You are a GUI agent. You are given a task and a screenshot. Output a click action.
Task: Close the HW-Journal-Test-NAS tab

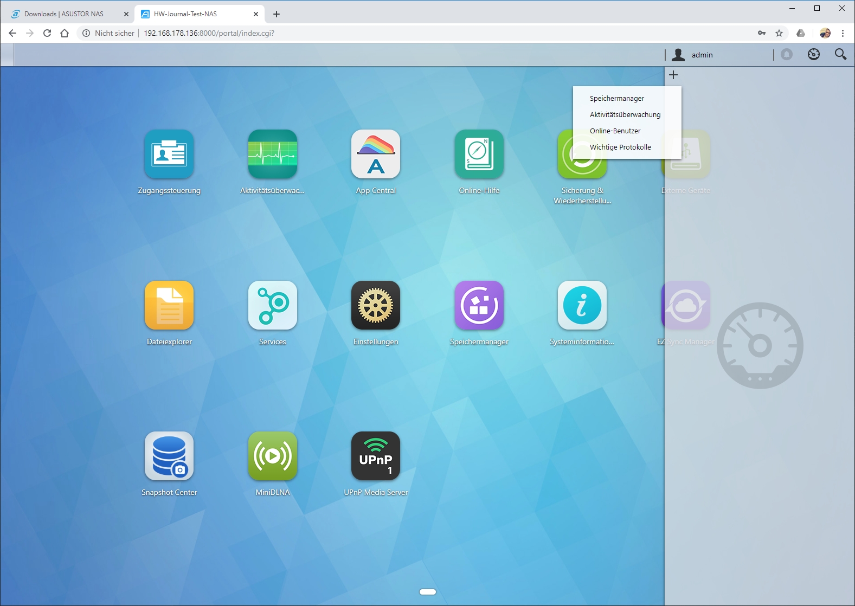click(x=256, y=14)
